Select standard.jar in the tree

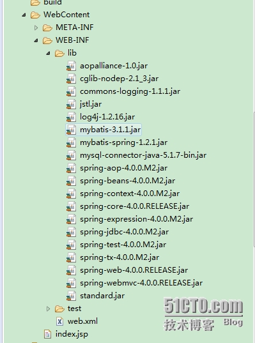tap(102, 296)
